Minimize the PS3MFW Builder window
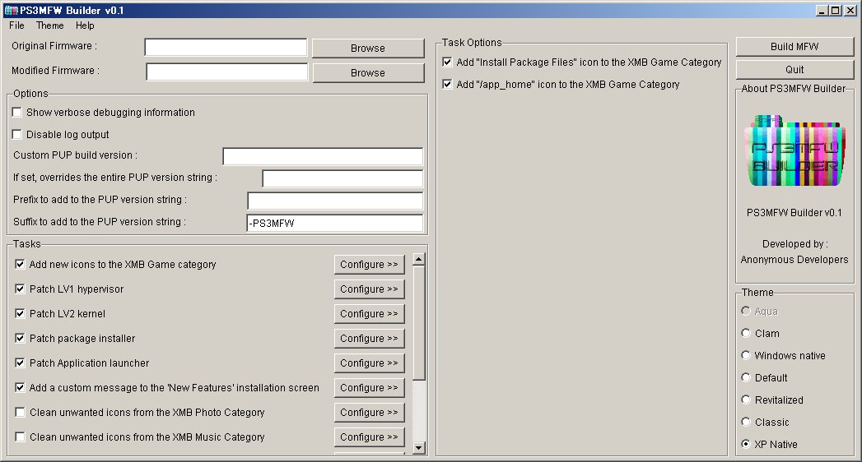The image size is (862, 462). pyautogui.click(x=822, y=11)
